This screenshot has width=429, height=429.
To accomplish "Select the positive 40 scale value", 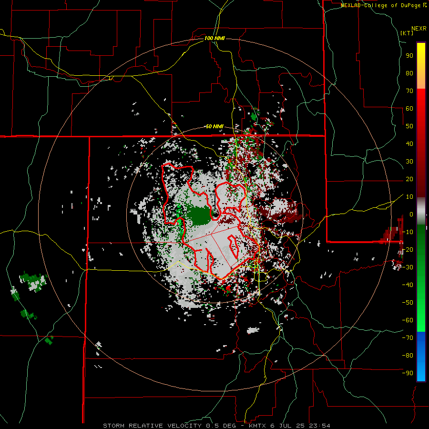I will click(x=409, y=143).
